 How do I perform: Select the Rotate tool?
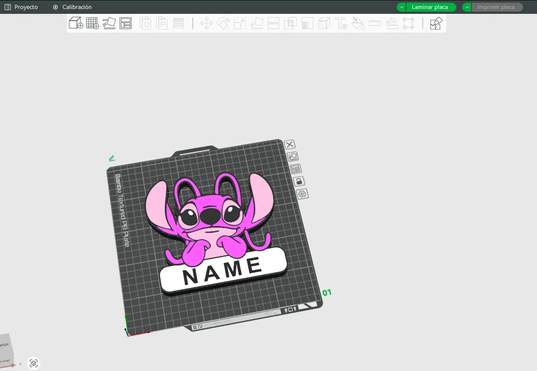coord(223,23)
